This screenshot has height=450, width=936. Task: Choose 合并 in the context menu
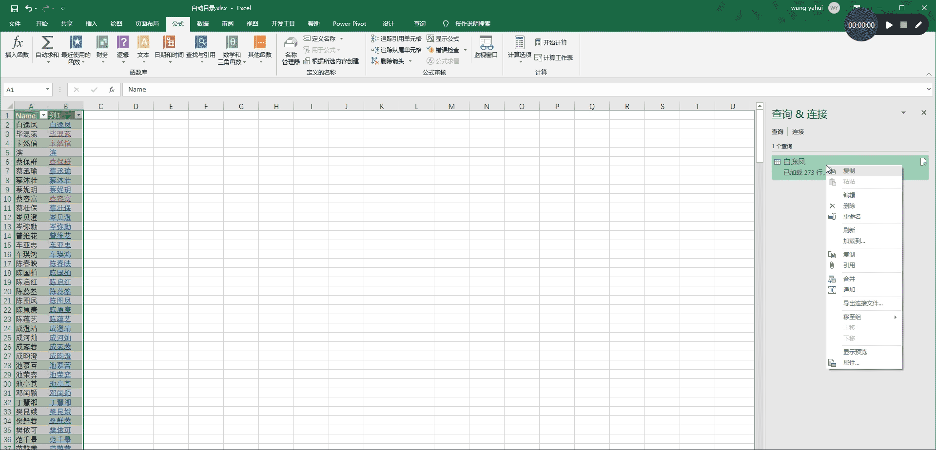pos(864,279)
